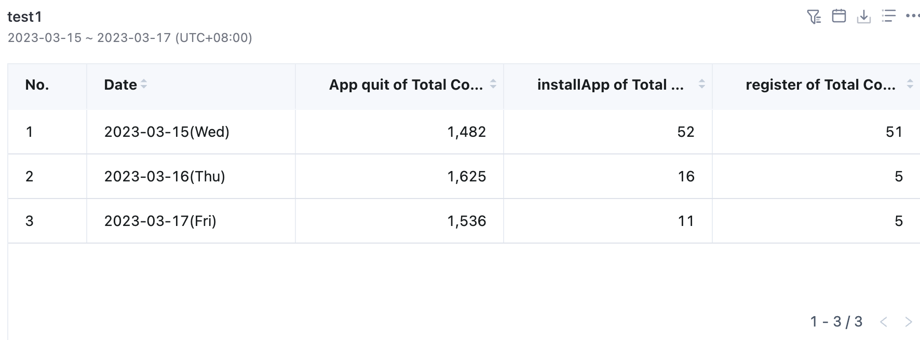This screenshot has width=920, height=340.
Task: Sort by the Date column arrows
Action: point(144,84)
